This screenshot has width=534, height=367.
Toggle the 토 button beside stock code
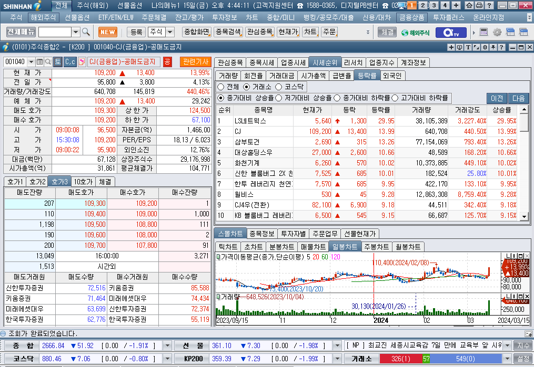click(57, 62)
